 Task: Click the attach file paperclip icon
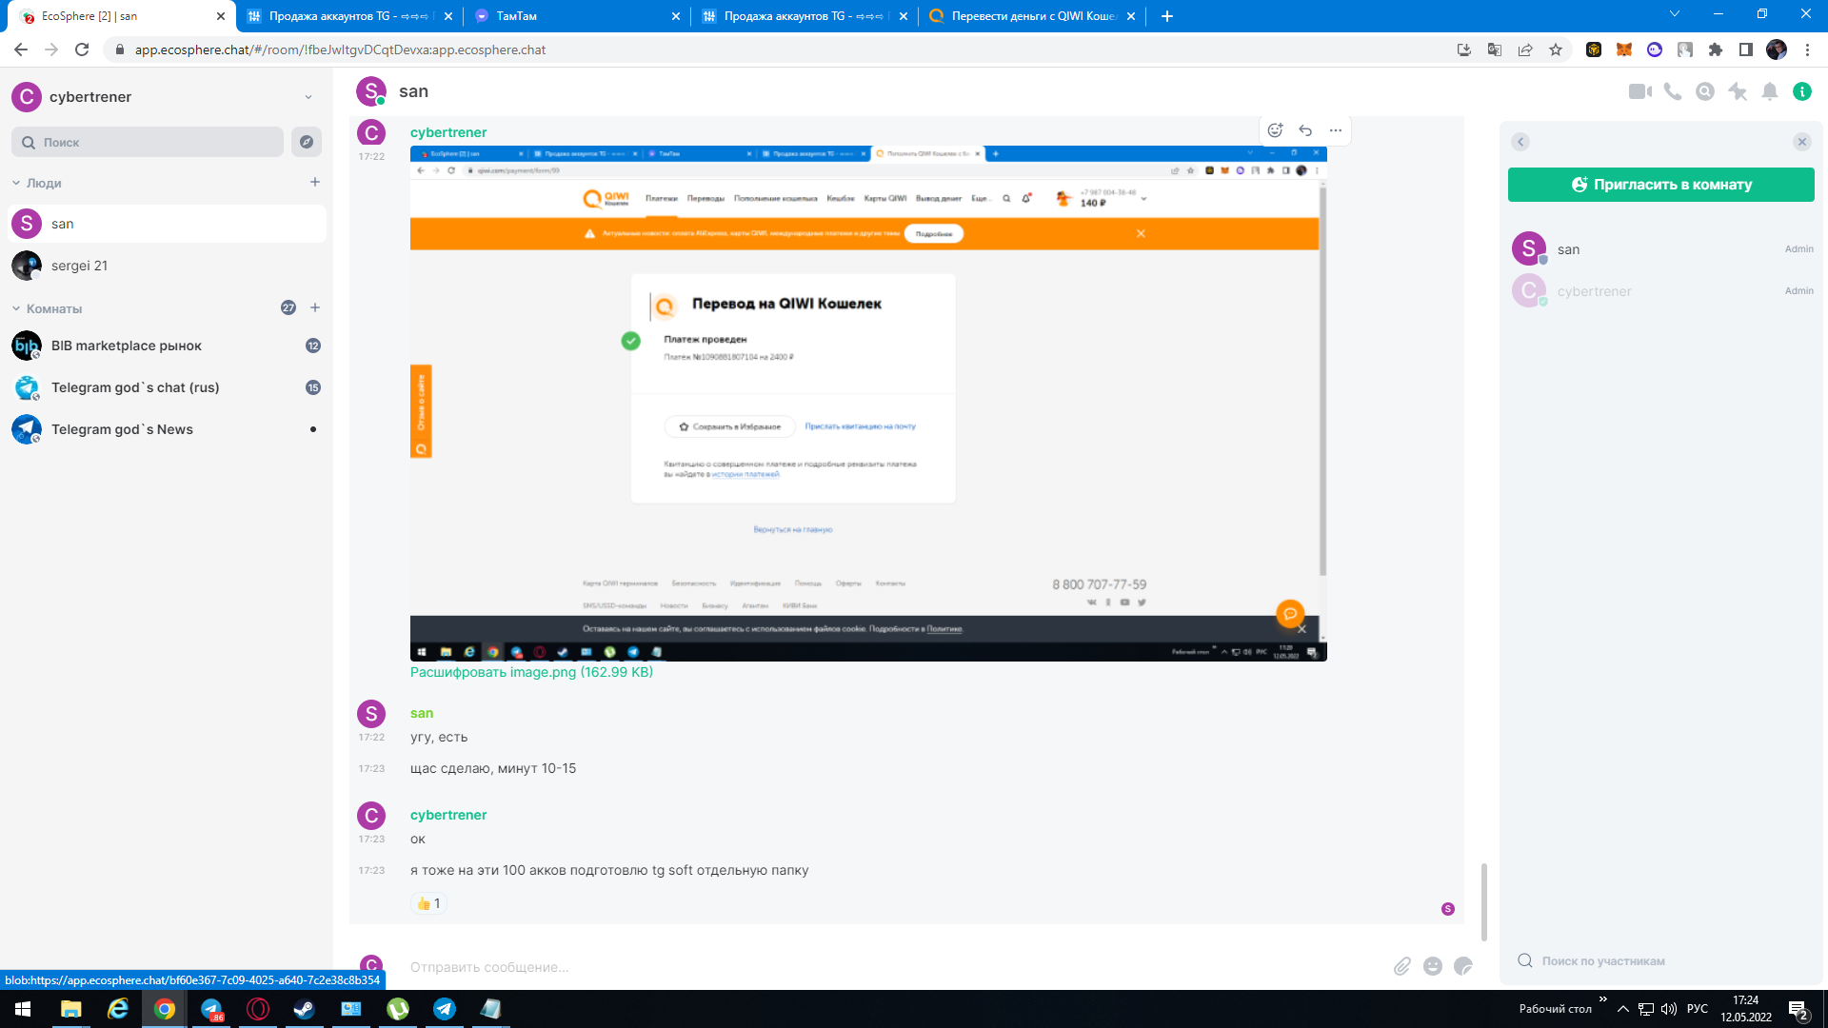1402,966
